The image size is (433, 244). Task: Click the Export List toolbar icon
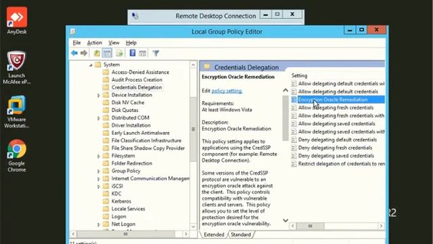click(x=119, y=53)
